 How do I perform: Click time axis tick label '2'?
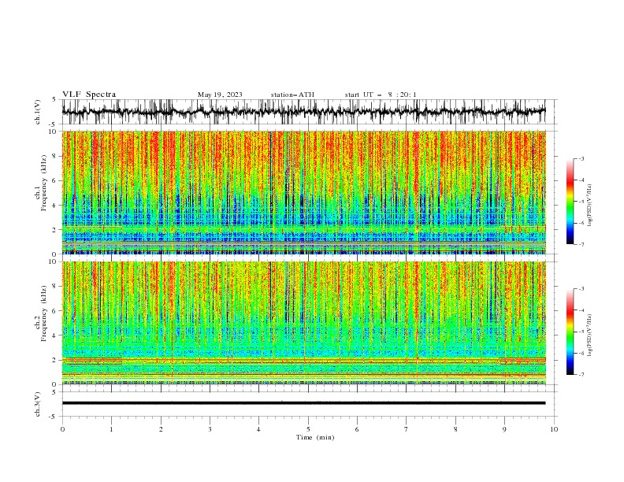click(x=161, y=429)
